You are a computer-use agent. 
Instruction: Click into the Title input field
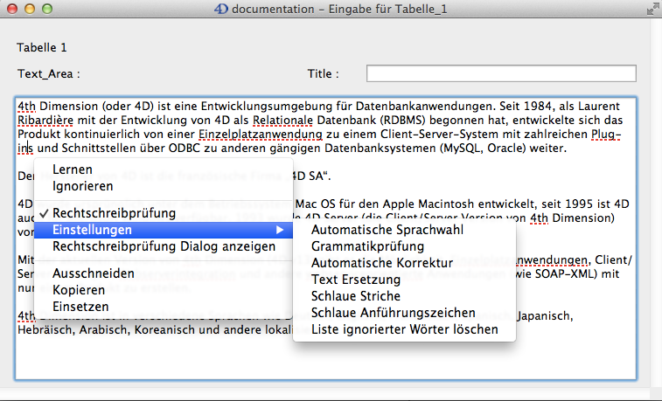tap(500, 73)
